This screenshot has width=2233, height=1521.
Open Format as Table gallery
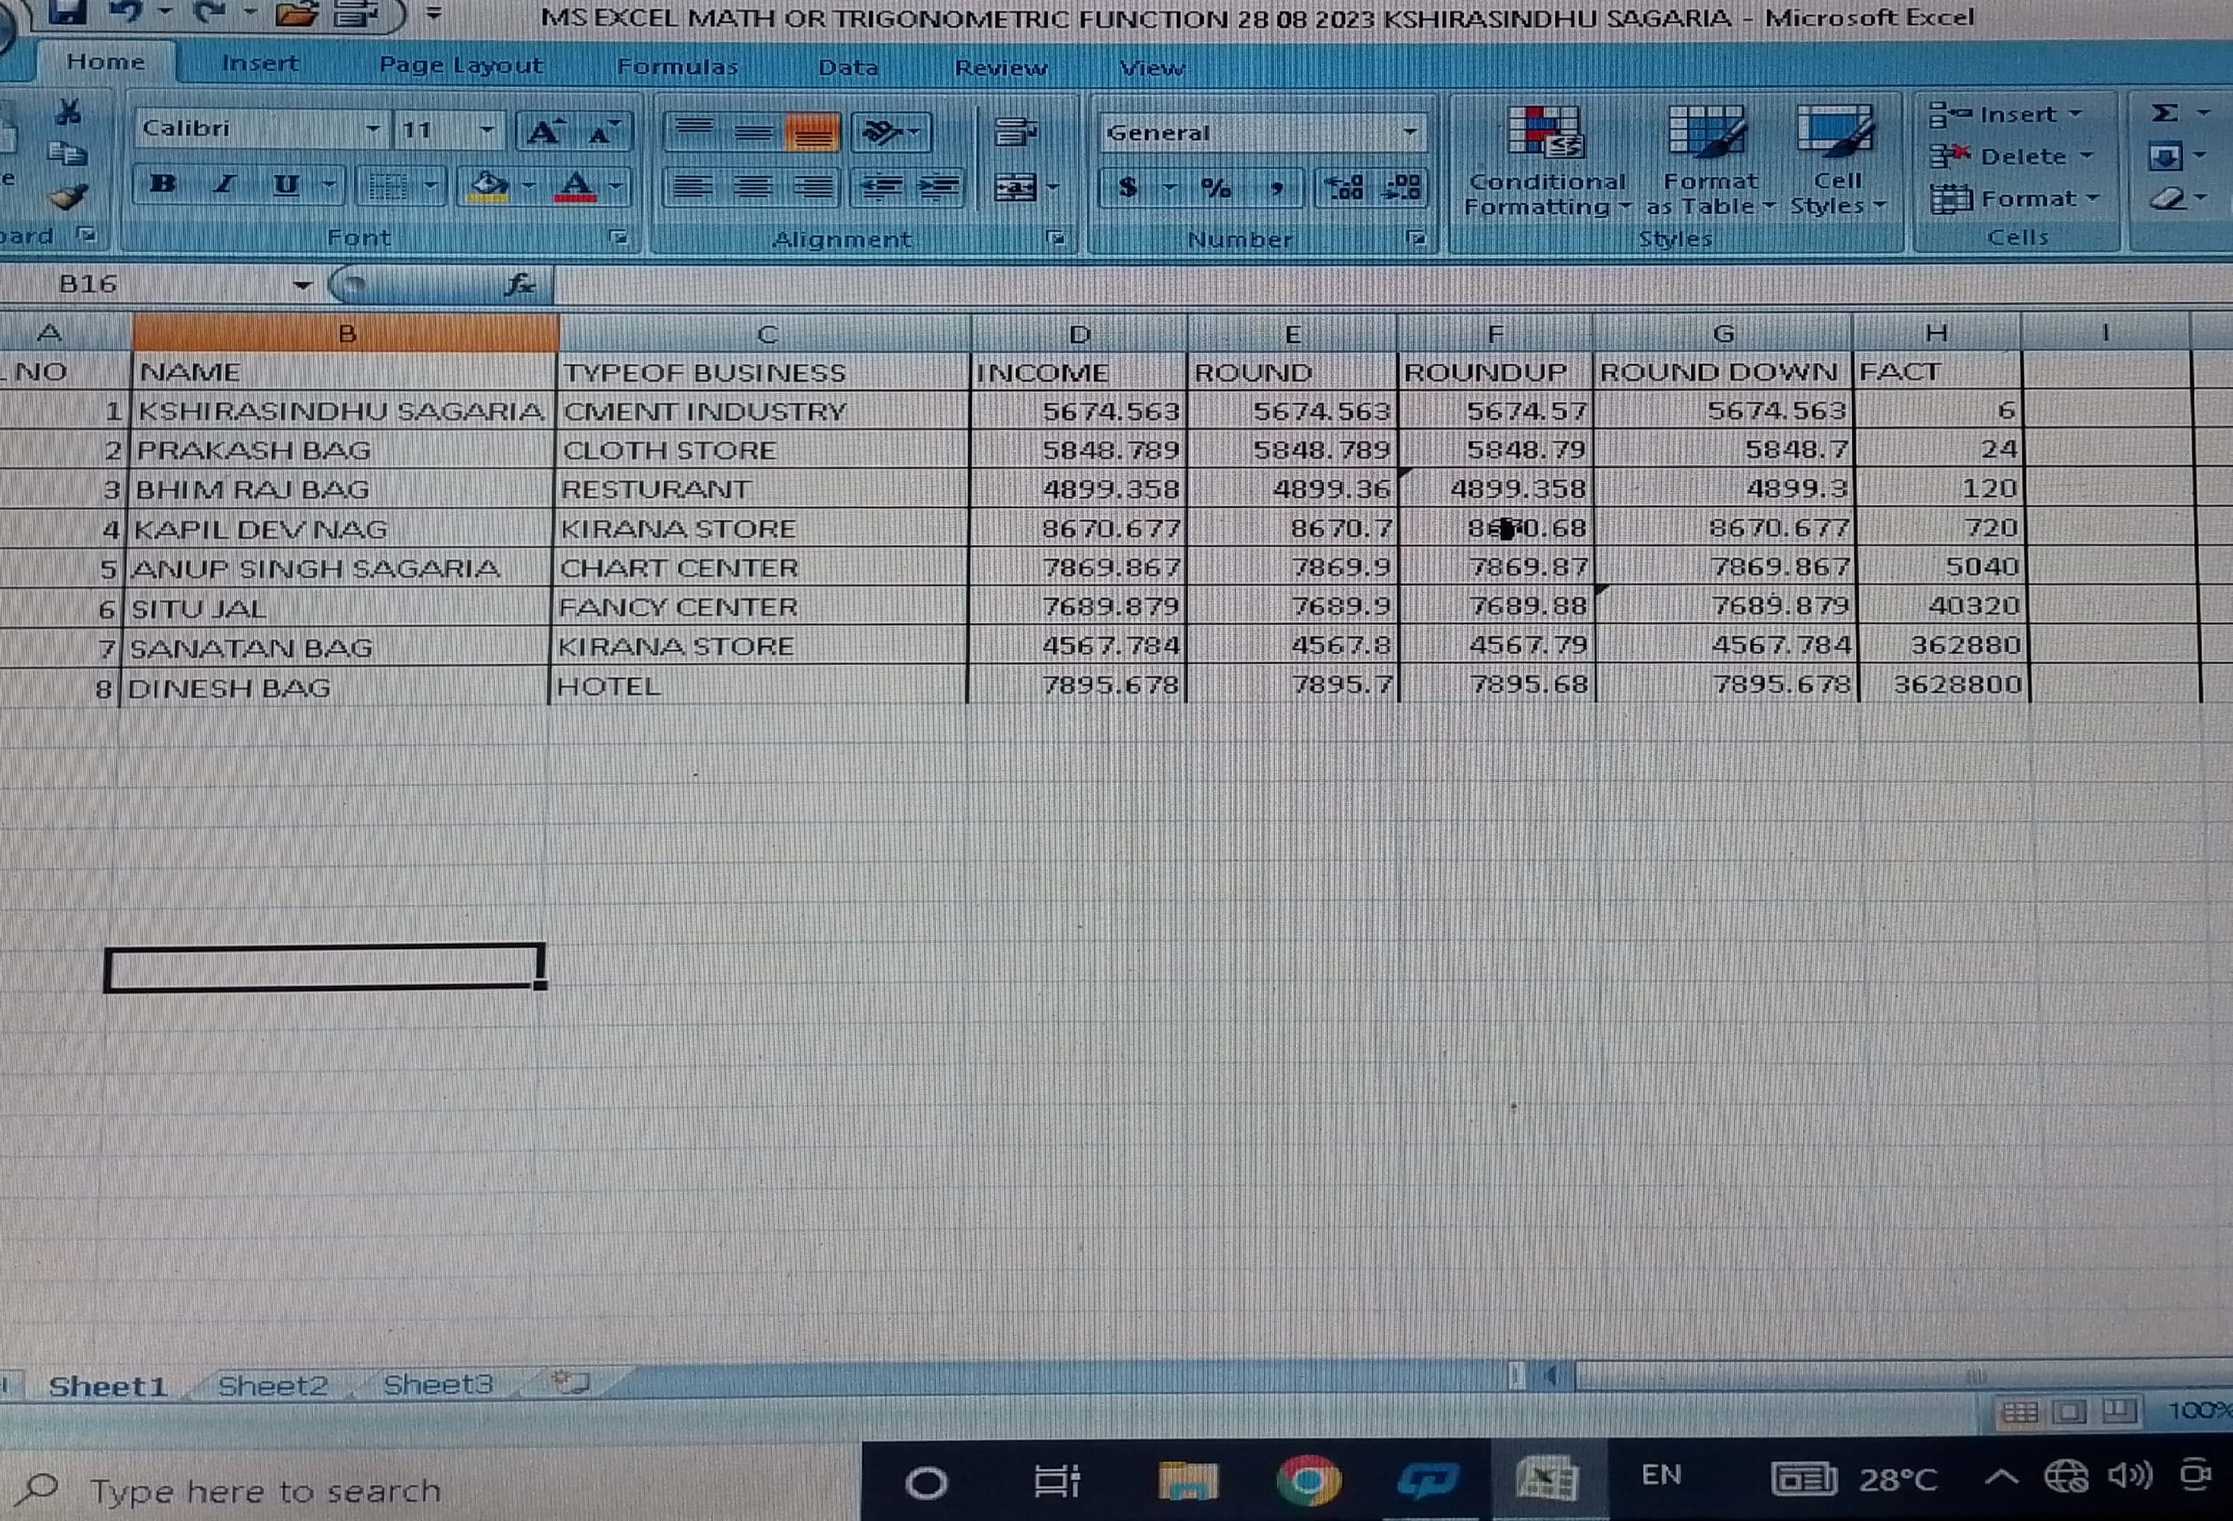click(x=1708, y=134)
